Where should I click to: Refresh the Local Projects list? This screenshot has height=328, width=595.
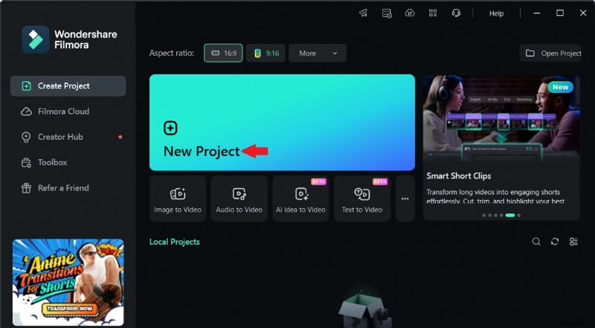coord(555,242)
